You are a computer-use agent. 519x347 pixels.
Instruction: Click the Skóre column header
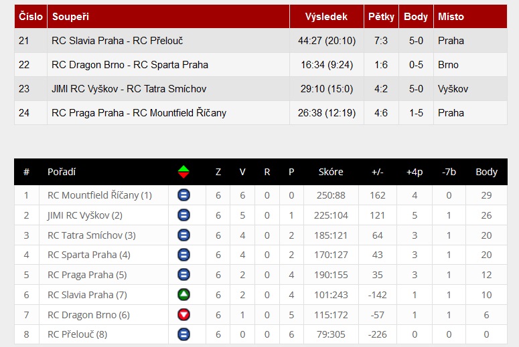331,172
